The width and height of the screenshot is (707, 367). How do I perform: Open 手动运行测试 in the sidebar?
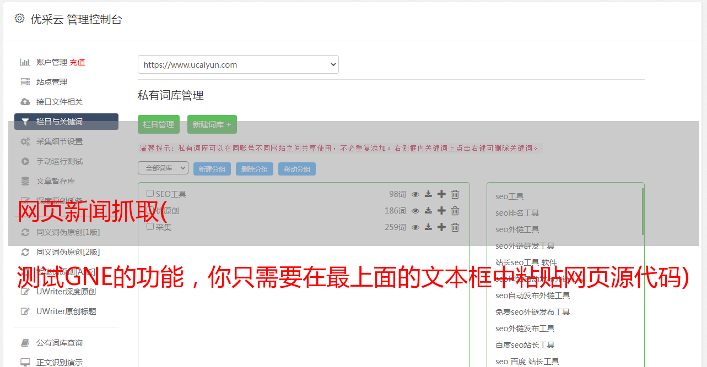60,161
